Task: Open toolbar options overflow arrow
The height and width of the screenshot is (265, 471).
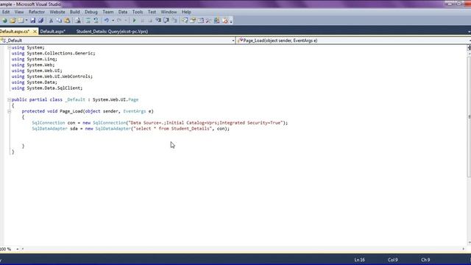Action: pyautogui.click(x=231, y=21)
